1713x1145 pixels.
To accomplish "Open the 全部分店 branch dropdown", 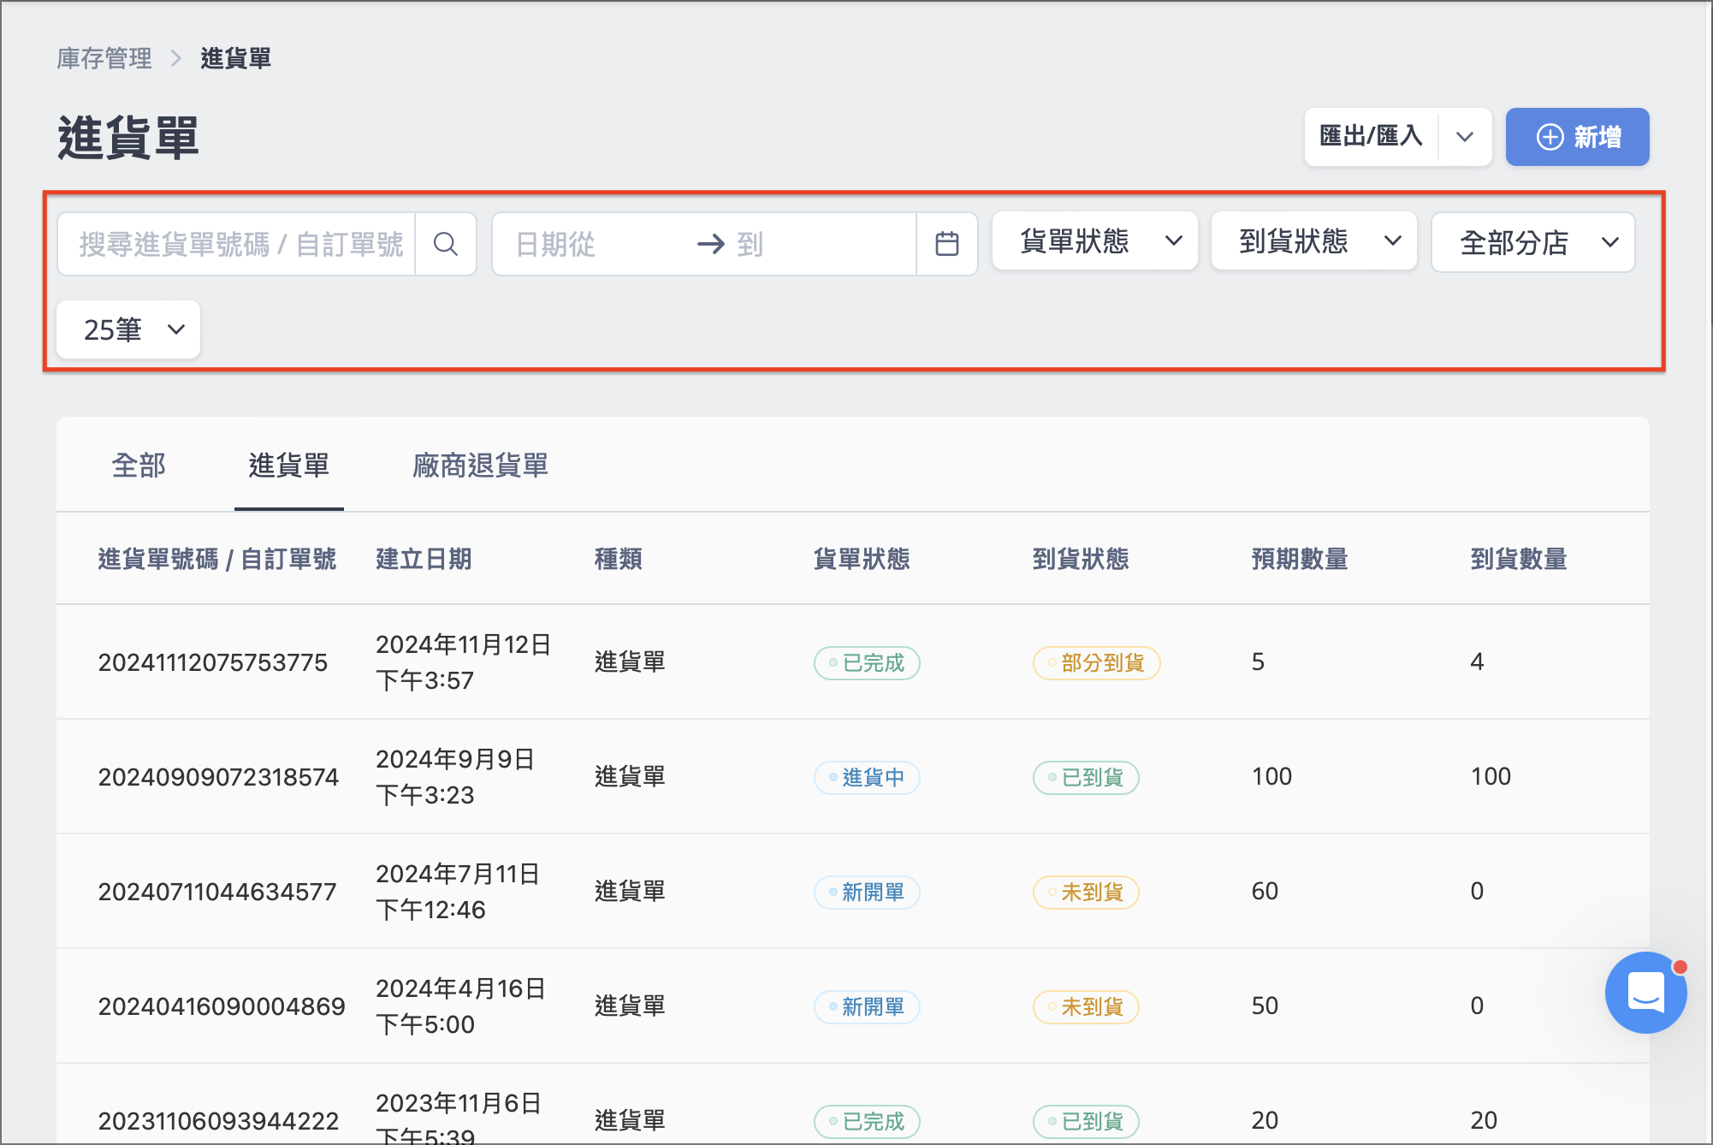I will 1533,242.
